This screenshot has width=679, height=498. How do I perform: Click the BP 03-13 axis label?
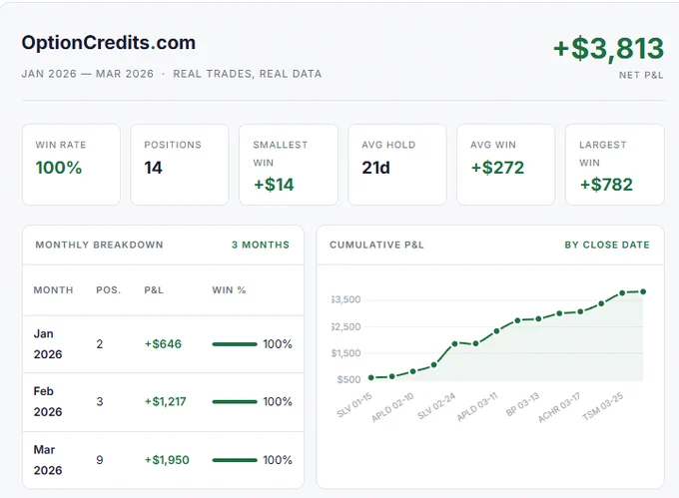coord(522,404)
